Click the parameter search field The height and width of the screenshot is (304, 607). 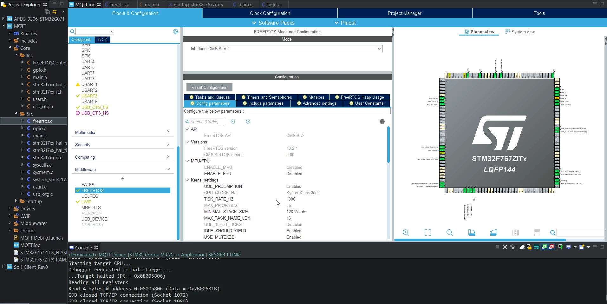[x=207, y=122]
